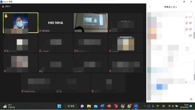Open WhatsApp from the taskbar

point(129,106)
